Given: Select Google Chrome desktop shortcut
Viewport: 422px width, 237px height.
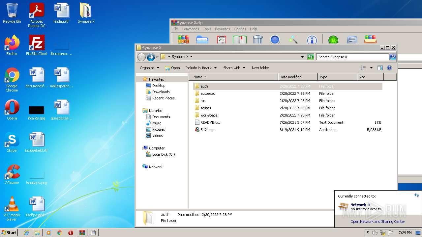Looking at the screenshot, I should (x=12, y=79).
